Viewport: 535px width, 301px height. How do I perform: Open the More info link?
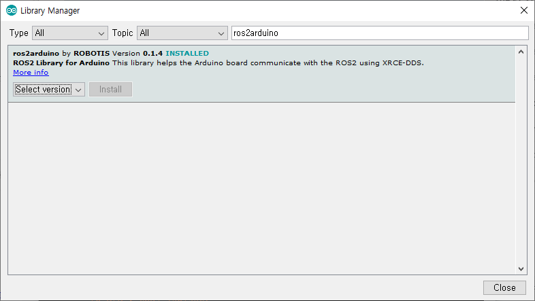click(31, 73)
